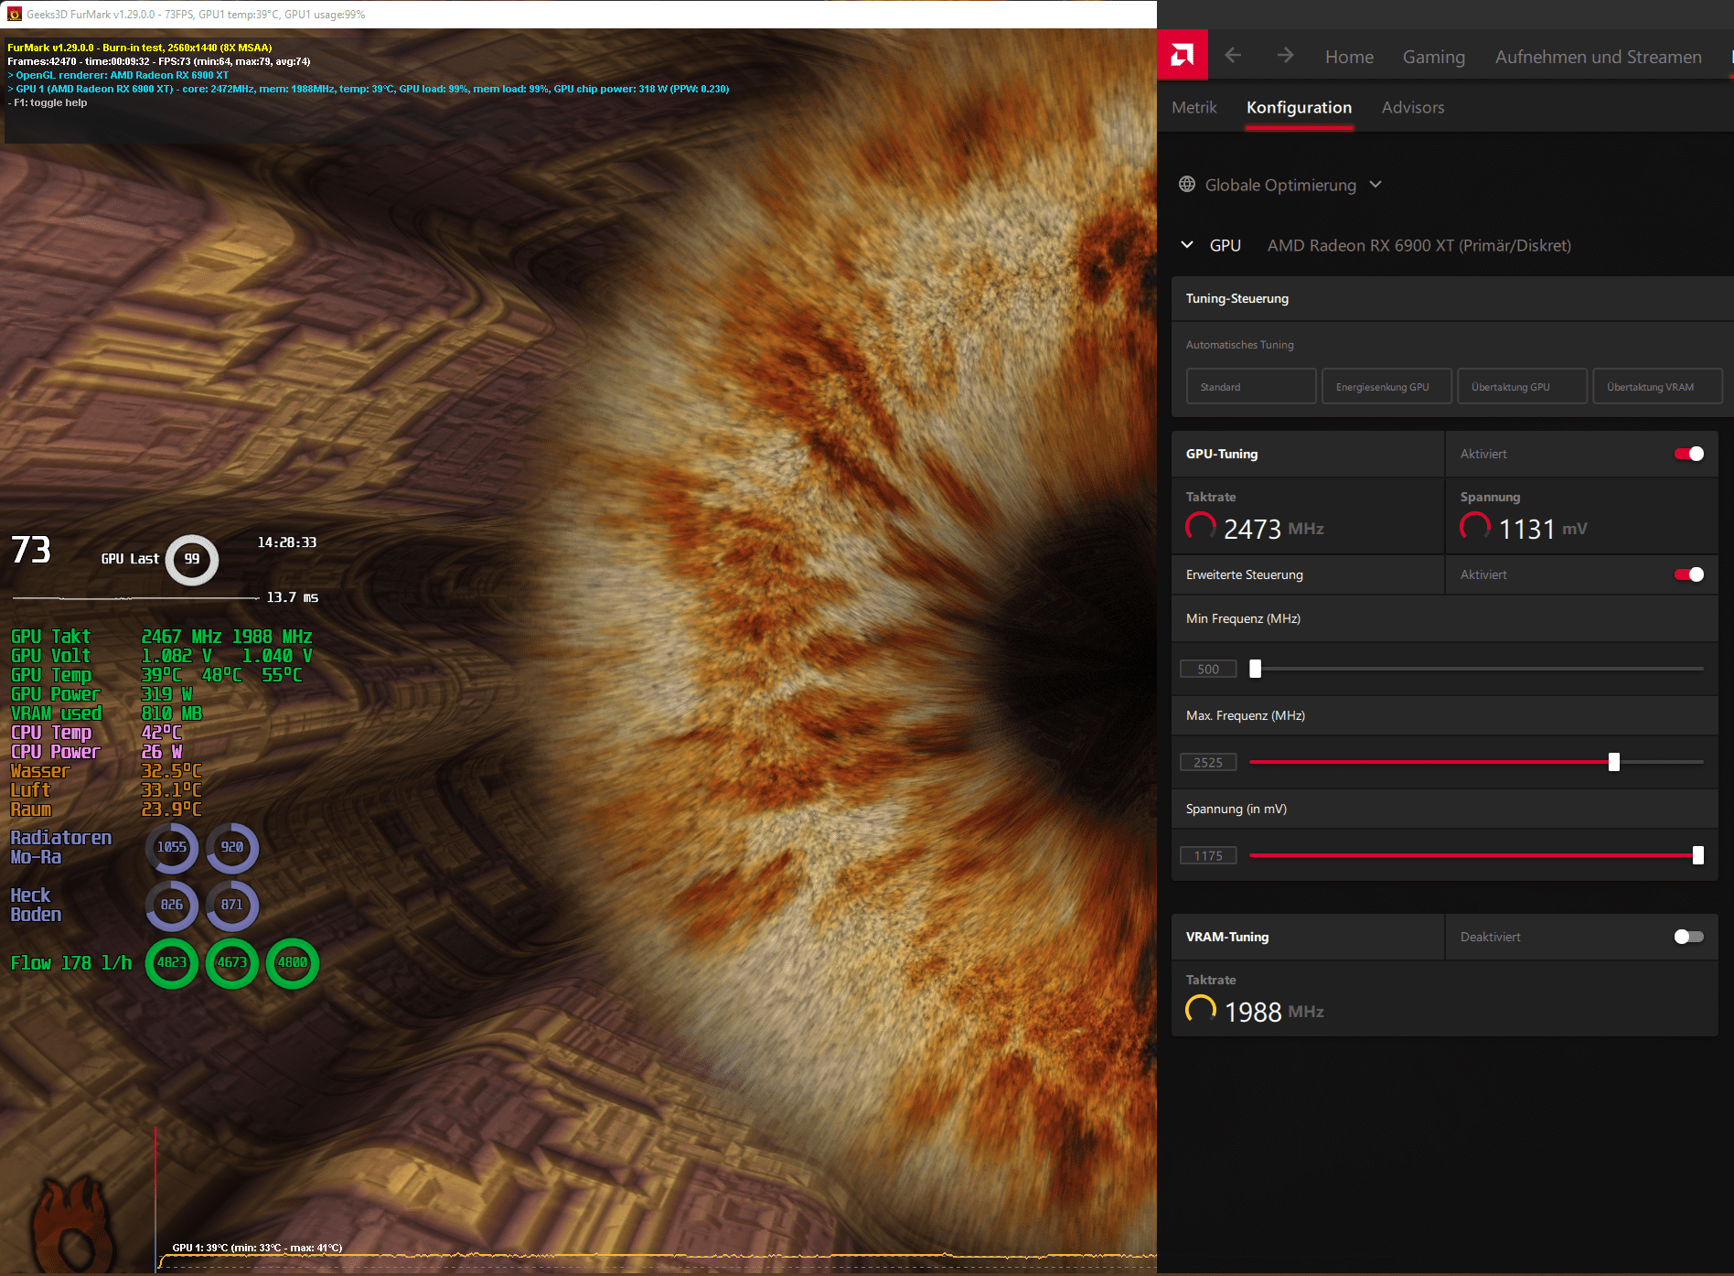Click the GPU Taktrate red dial
This screenshot has height=1276, width=1734.
pos(1201,527)
